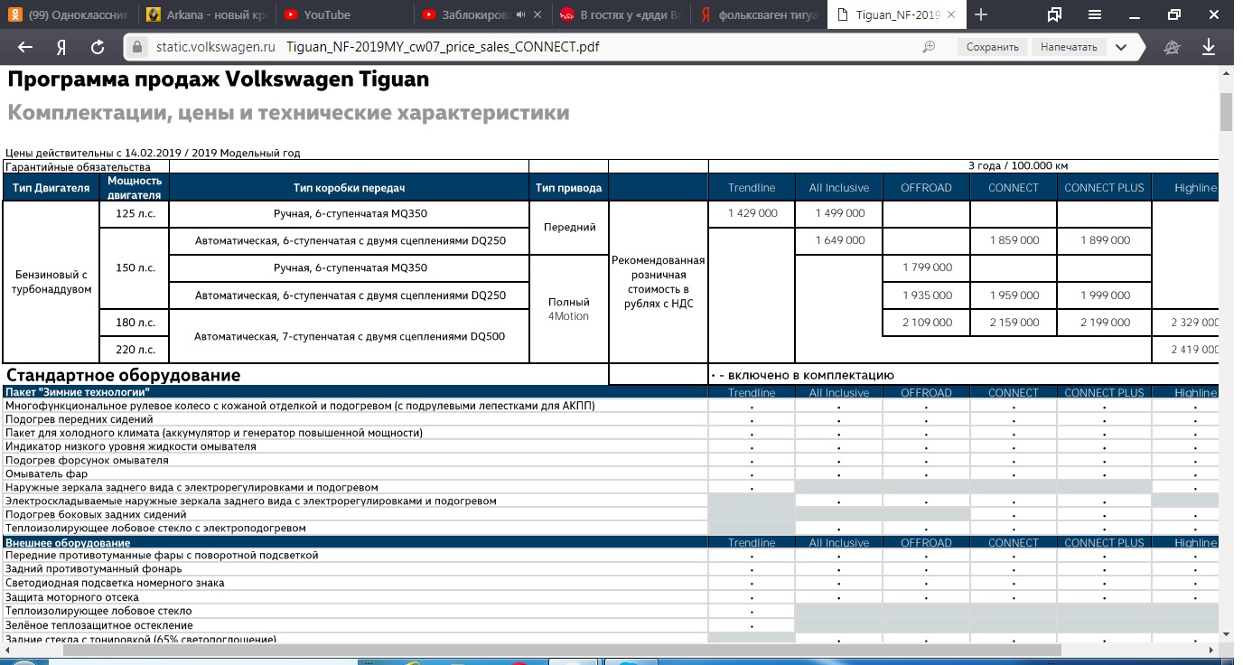Viewport: 1243px width, 665px height.
Task: Click the DQ500 7-ступенчатая gearbox cell
Action: pos(350,336)
